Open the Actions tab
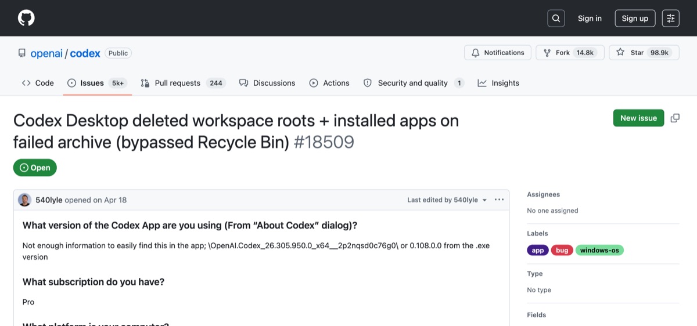697x326 pixels. [329, 83]
